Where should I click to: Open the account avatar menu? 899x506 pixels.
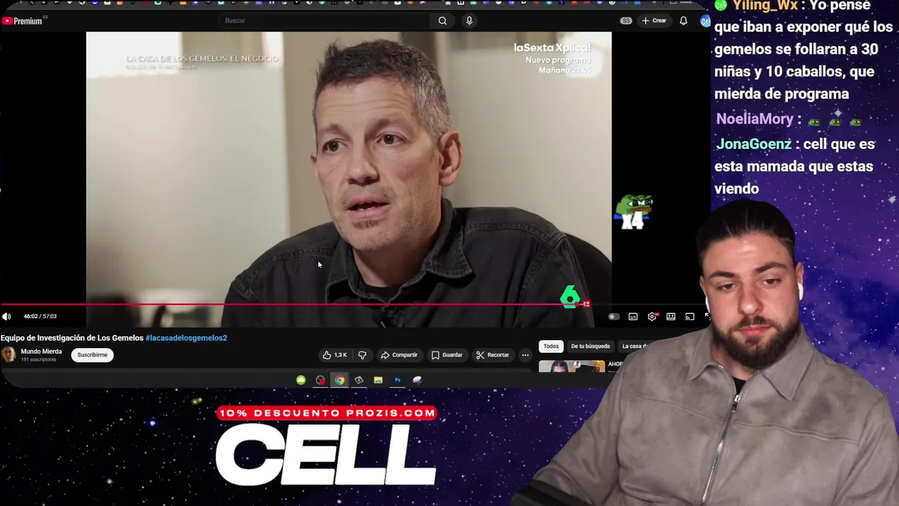click(705, 21)
